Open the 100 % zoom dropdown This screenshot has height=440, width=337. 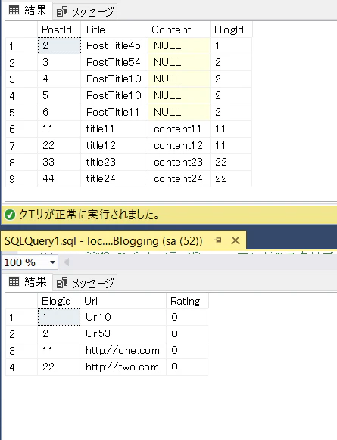coord(52,262)
